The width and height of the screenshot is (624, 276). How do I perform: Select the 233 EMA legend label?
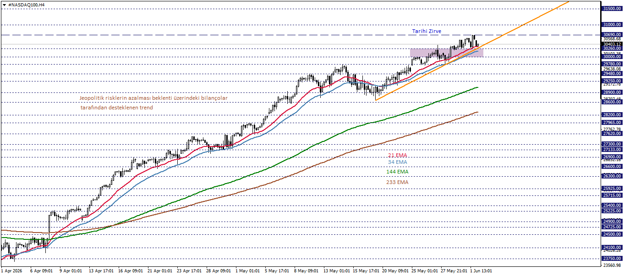point(397,182)
